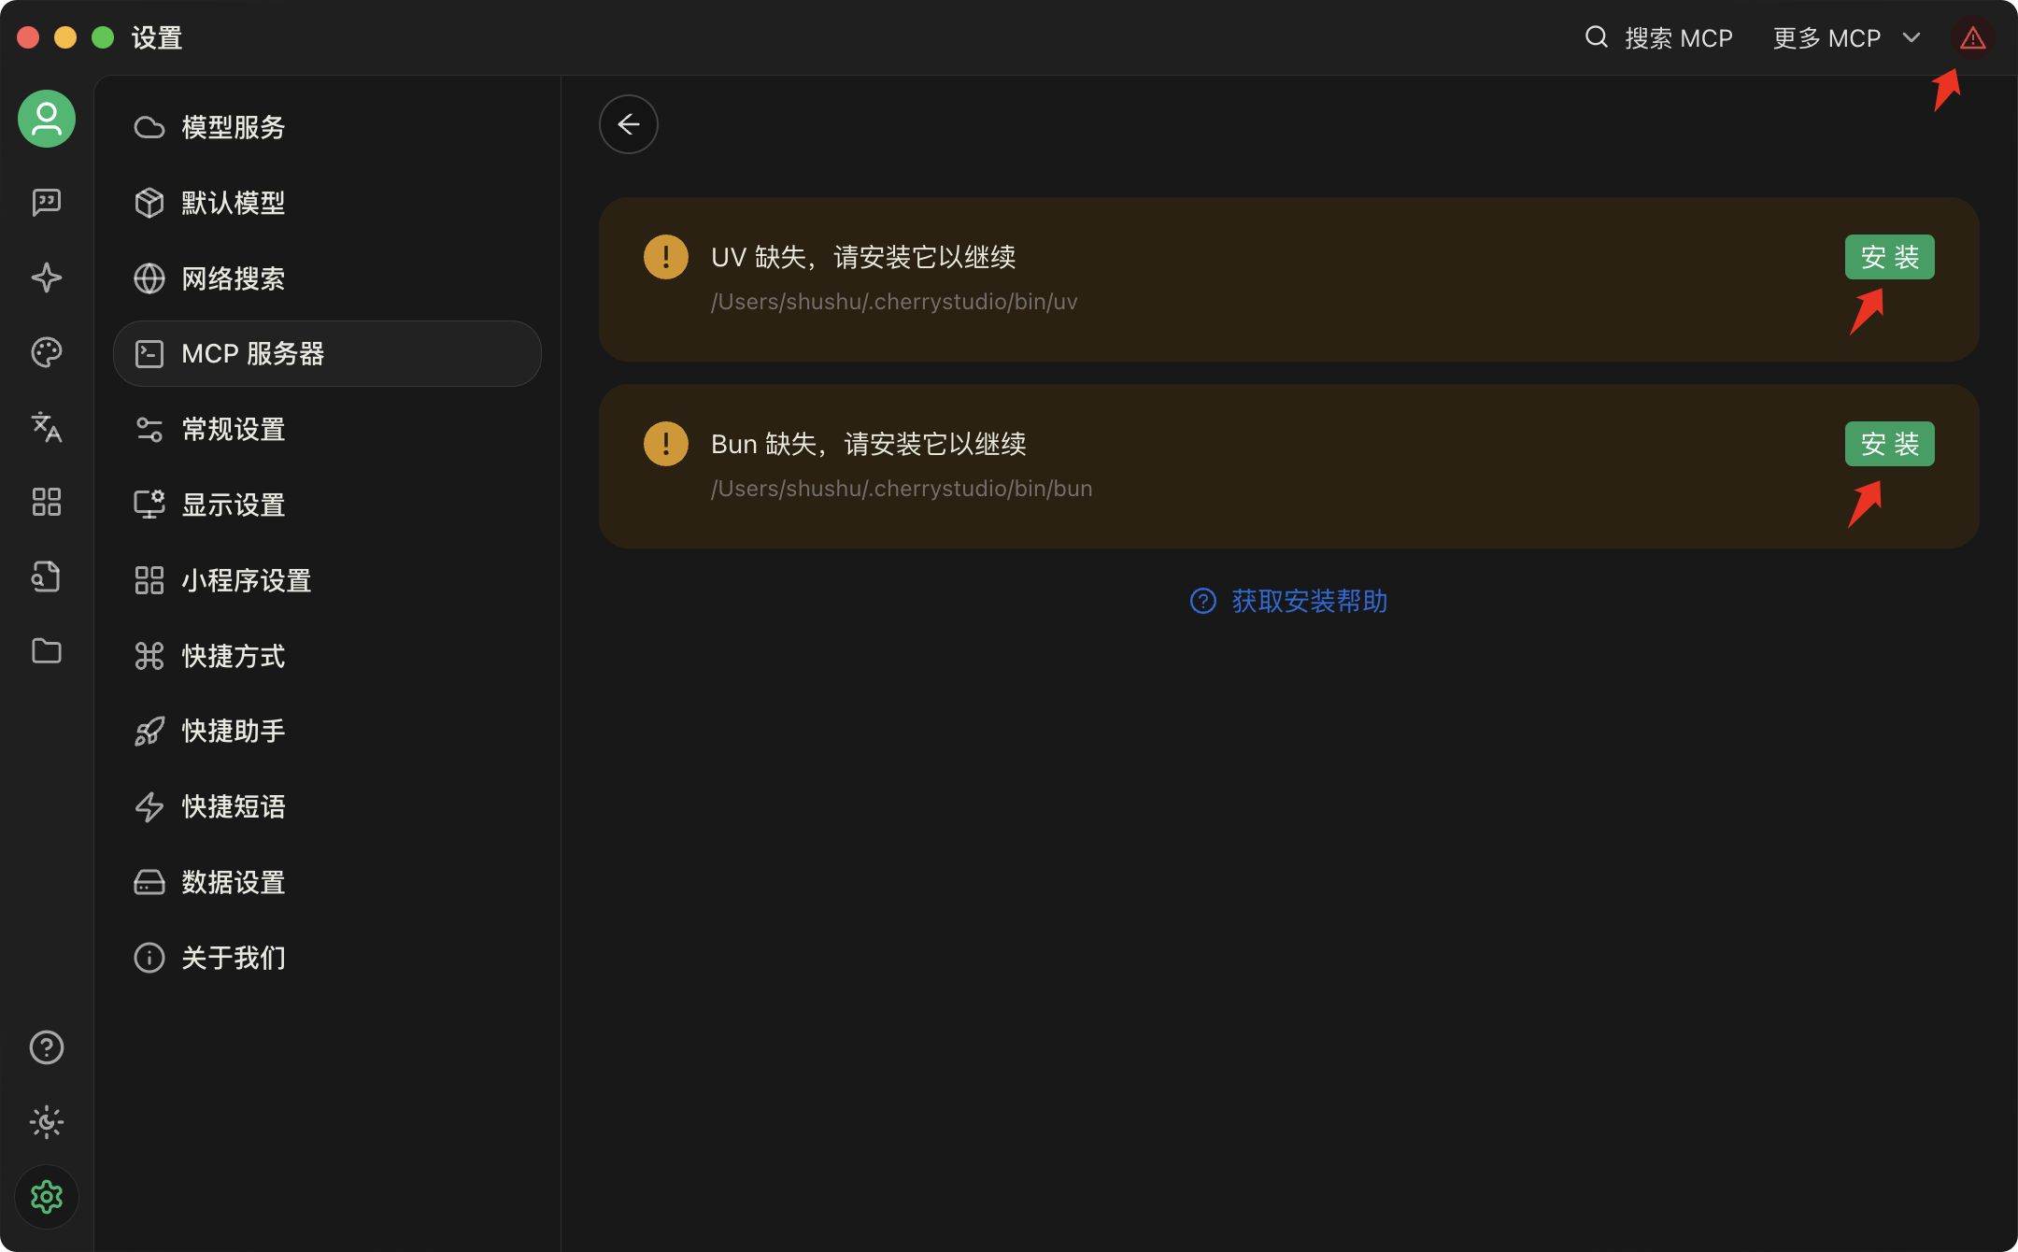Click the 搜索 MCP search field
The image size is (2018, 1252).
tap(1659, 38)
